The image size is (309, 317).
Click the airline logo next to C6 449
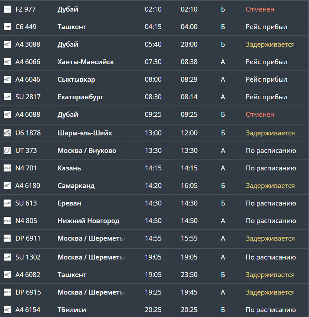(7, 27)
